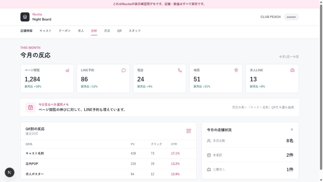
Task: Open the 店舗情報 tab
Action: [26, 31]
